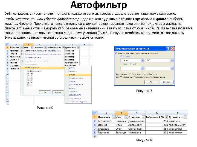Open Должность filter dropdown in Figure 6

78,48
